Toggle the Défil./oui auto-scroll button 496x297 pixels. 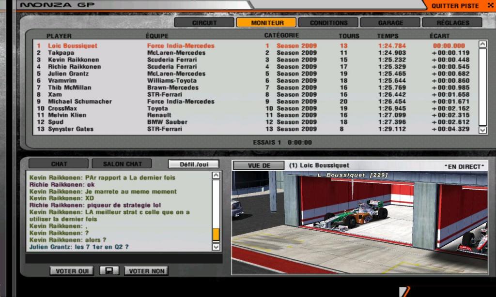194,164
